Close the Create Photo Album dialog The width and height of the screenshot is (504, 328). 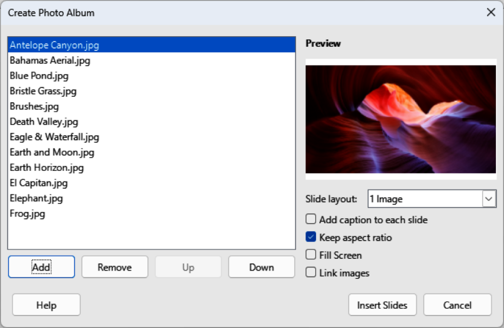pos(490,12)
